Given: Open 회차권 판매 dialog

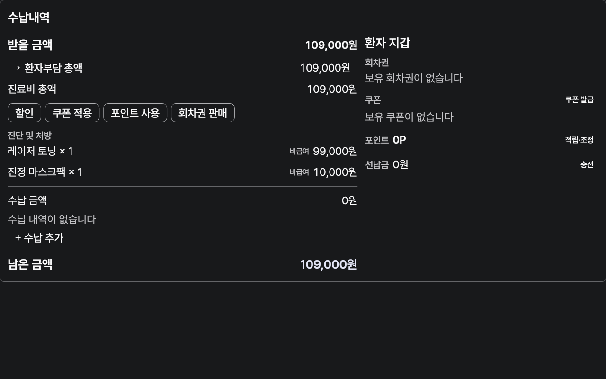Looking at the screenshot, I should [x=203, y=113].
